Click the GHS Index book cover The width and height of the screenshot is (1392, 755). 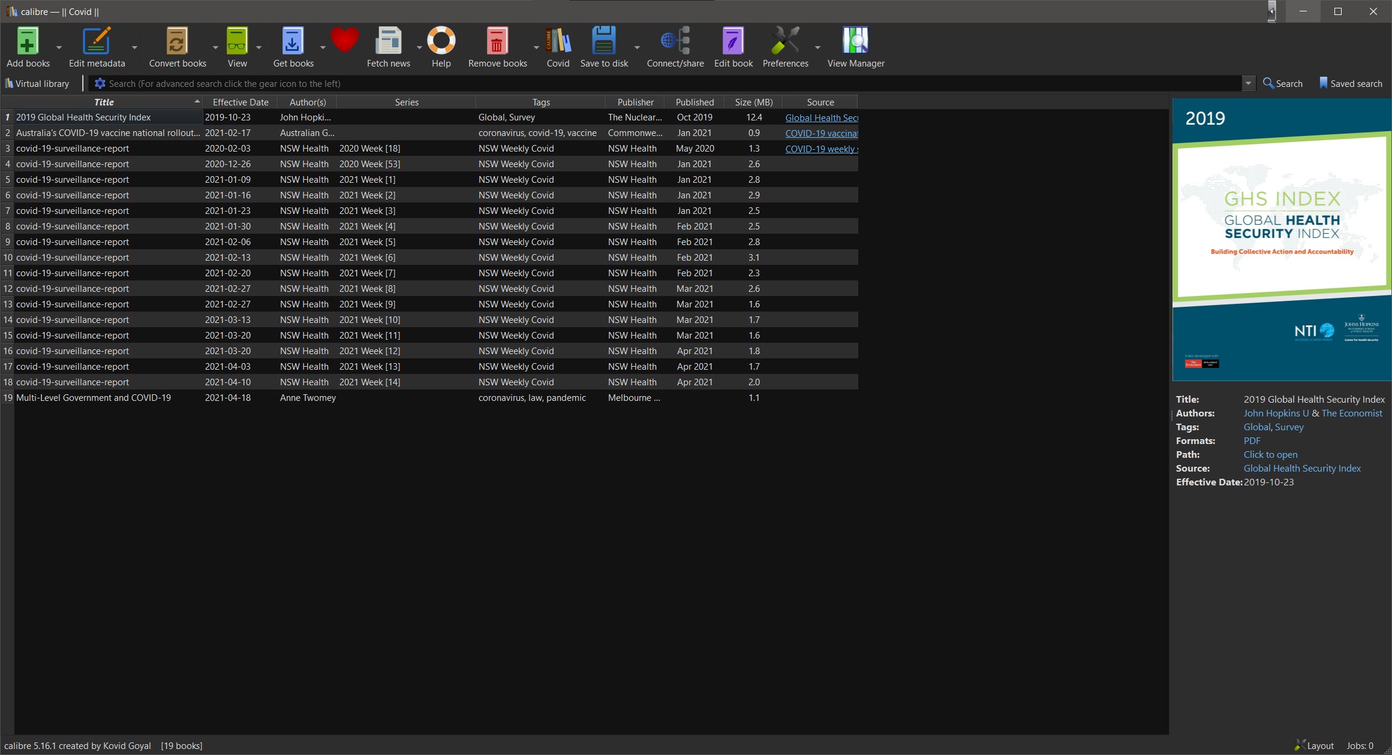(x=1282, y=240)
